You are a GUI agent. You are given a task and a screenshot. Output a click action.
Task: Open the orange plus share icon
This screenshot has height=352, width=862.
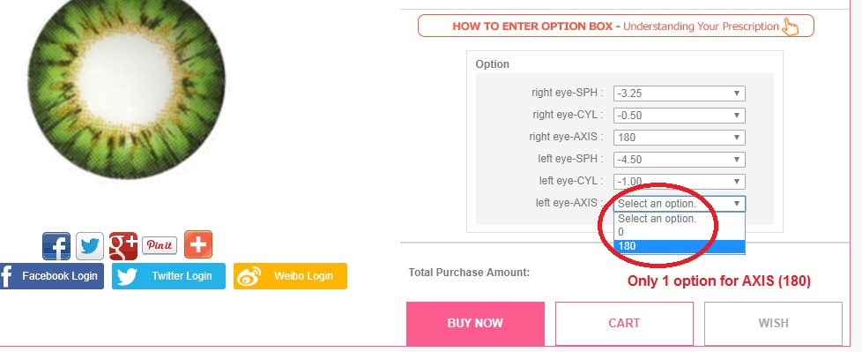point(198,244)
